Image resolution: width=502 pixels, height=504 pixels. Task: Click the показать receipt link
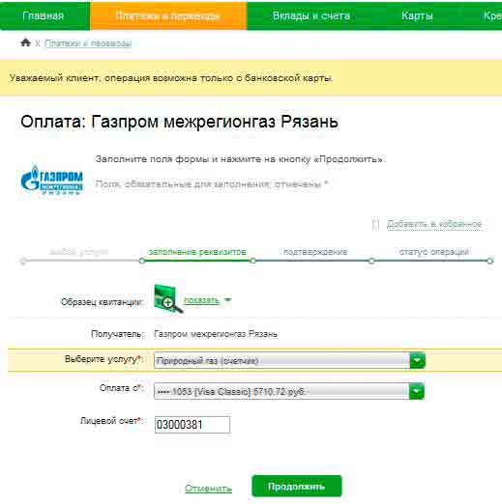click(x=201, y=300)
